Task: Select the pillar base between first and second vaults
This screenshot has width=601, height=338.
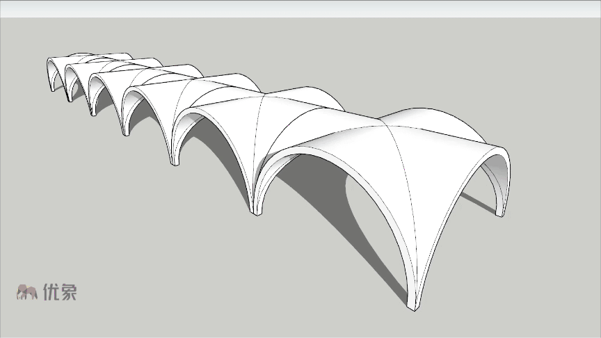Action: 257,209
